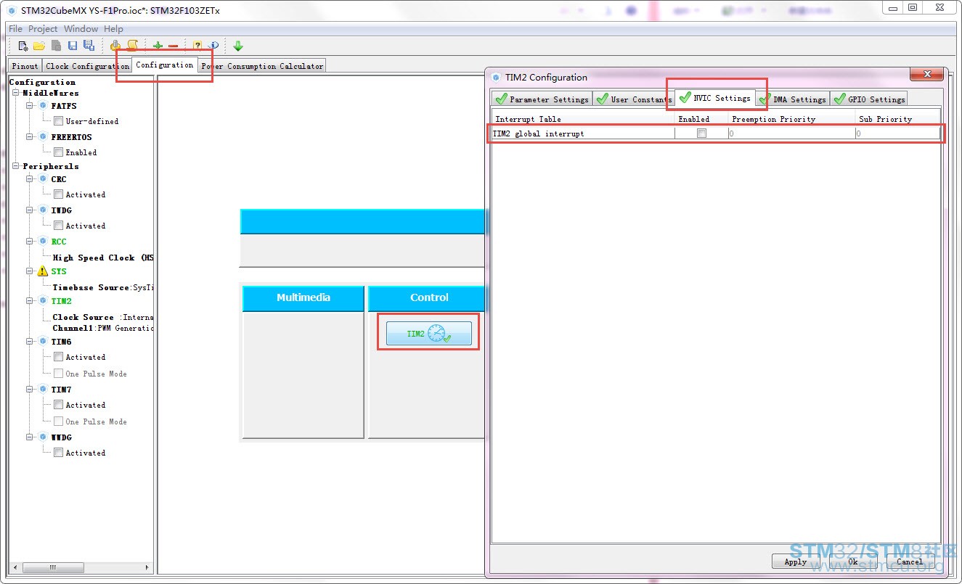Switch to the Clock Configuration tab
The width and height of the screenshot is (962, 584).
point(87,66)
